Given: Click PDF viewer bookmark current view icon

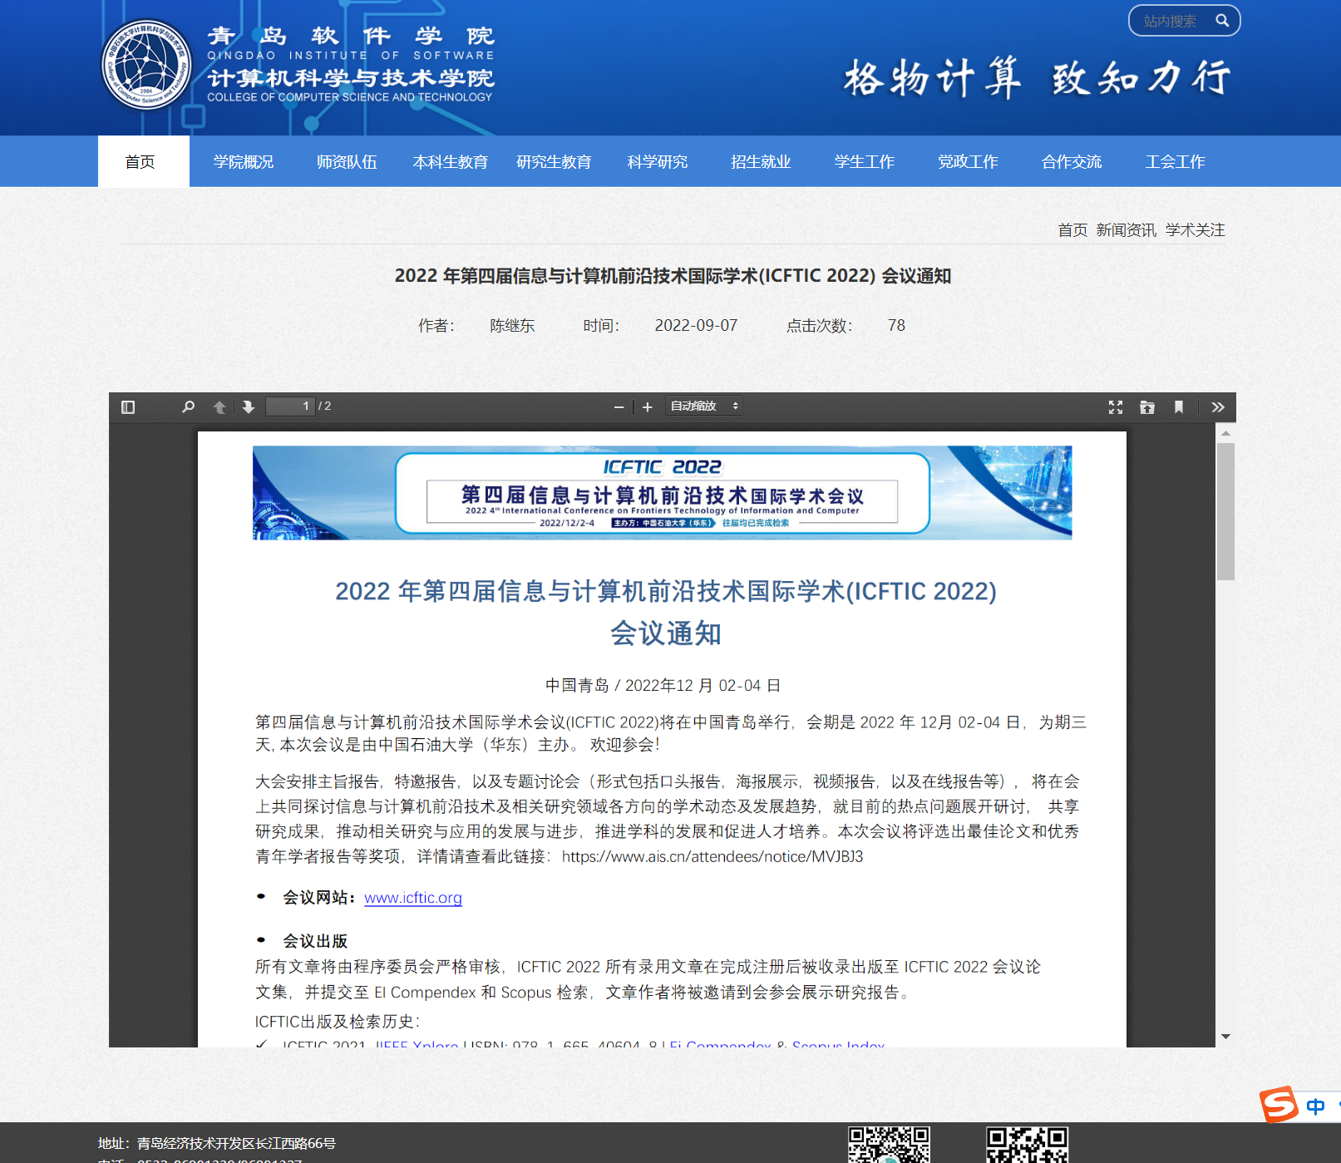Looking at the screenshot, I should tap(1179, 407).
